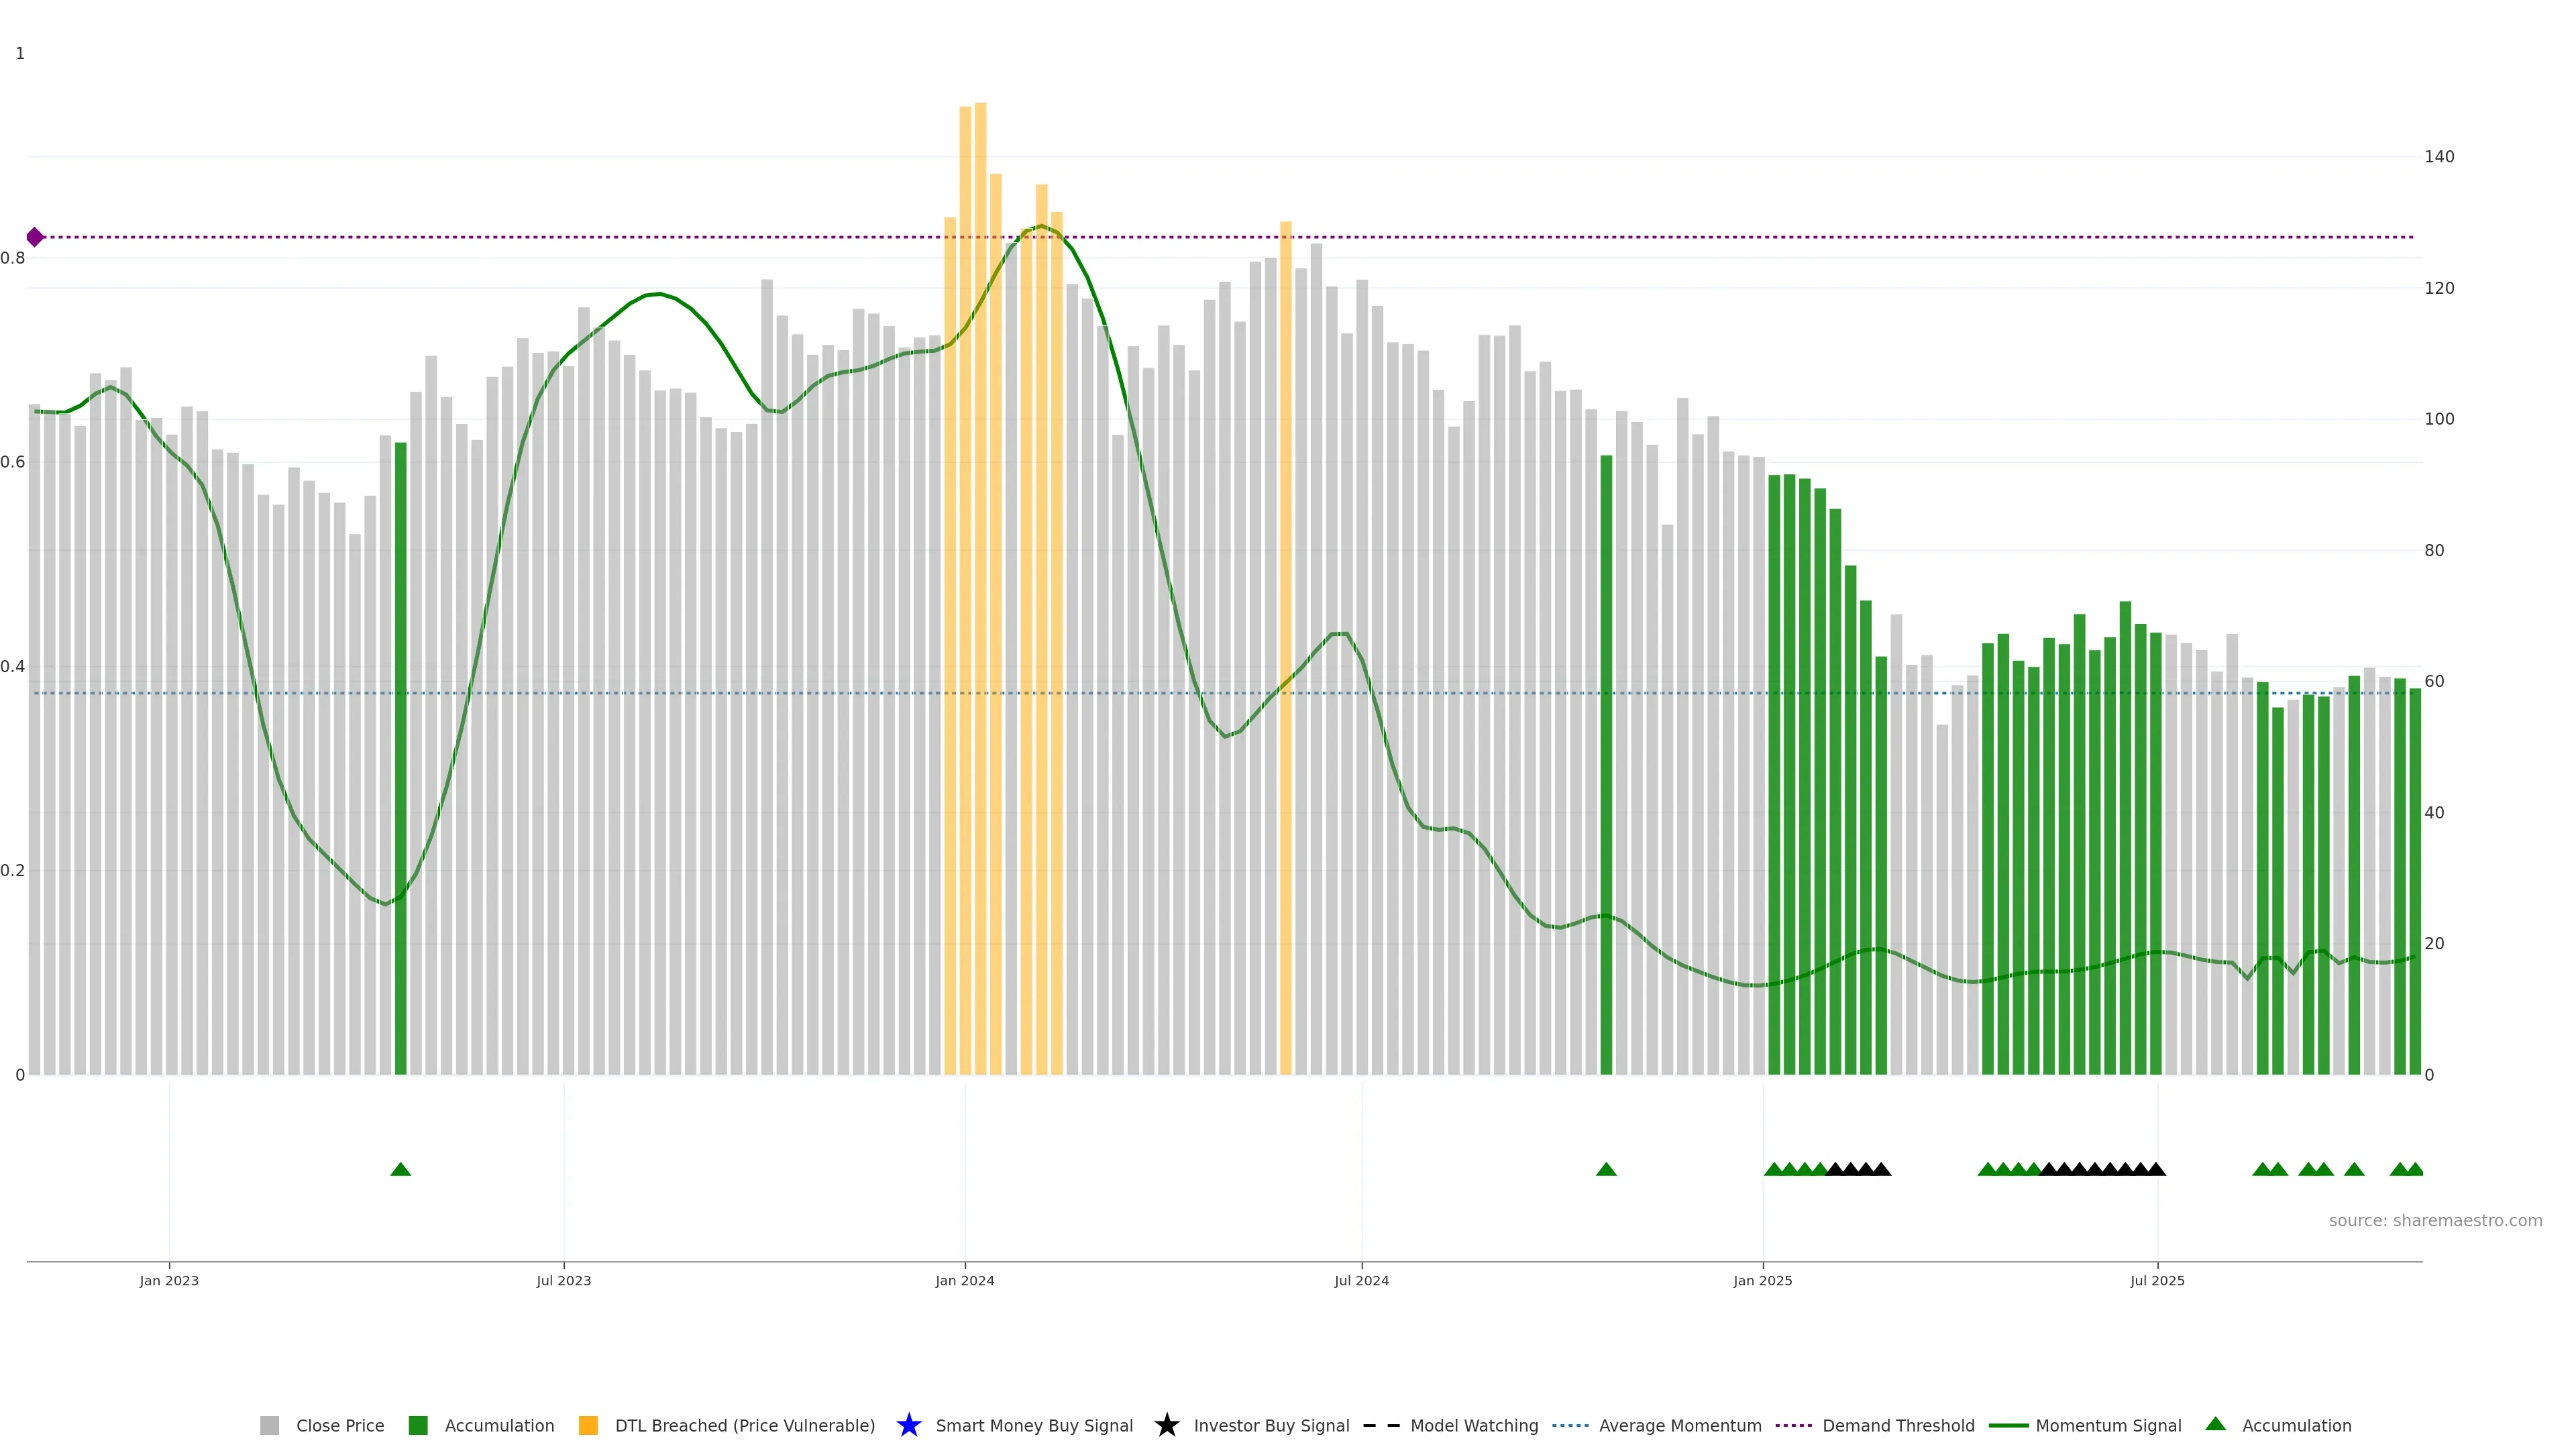
Task: Click the lone accumulation triangle before Jan 2025
Action: coord(1606,1169)
